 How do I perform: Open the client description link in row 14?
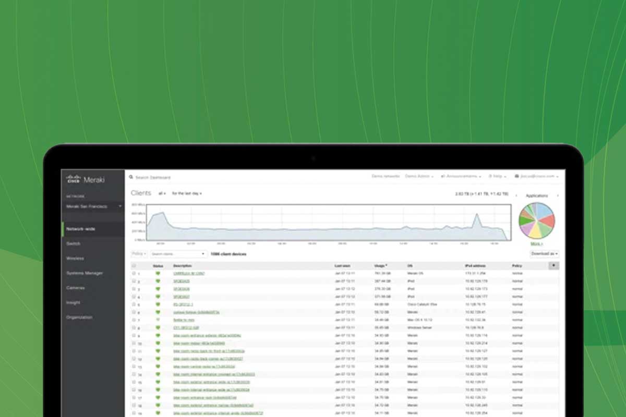(214, 374)
